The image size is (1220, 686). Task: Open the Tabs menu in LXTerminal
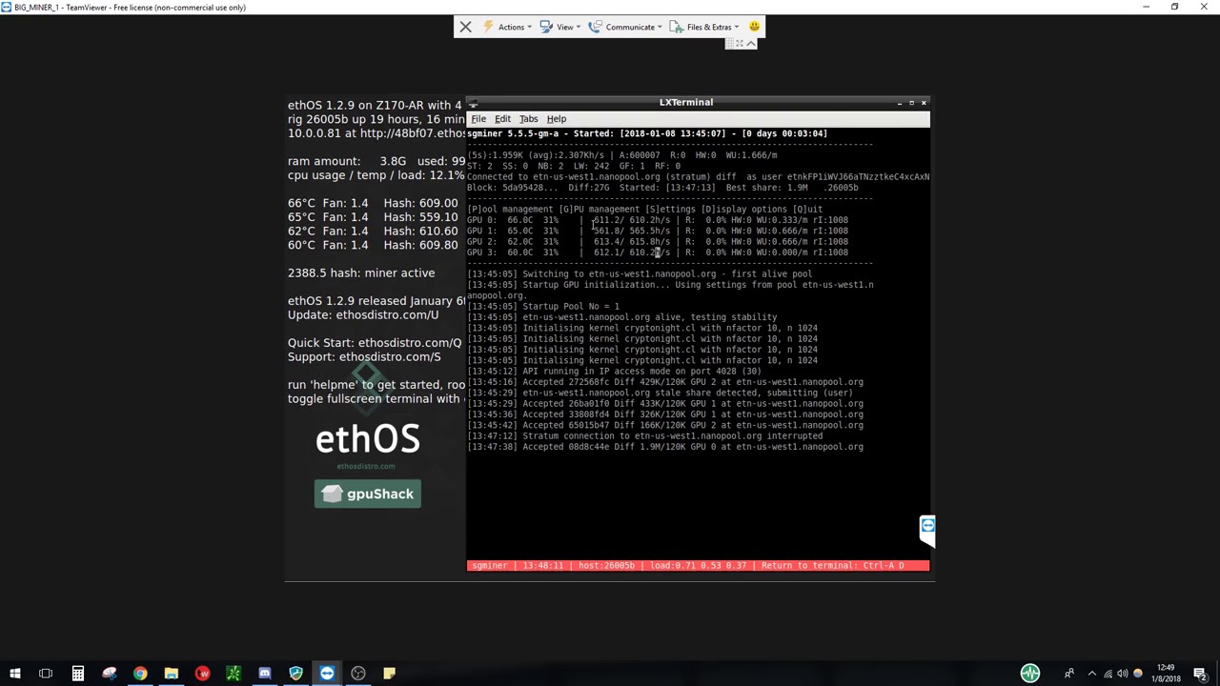click(x=528, y=119)
